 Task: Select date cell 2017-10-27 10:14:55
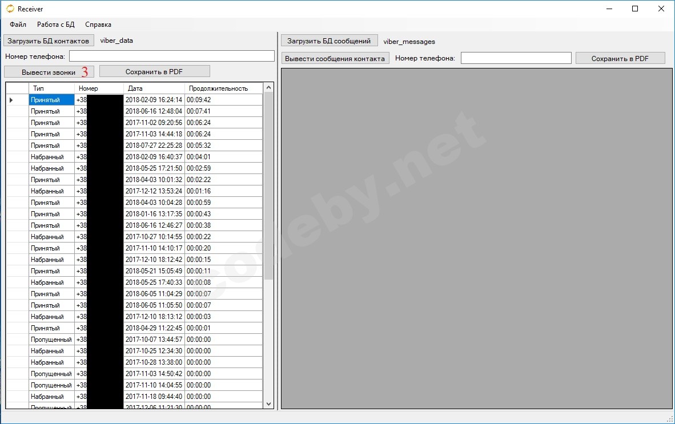click(154, 236)
